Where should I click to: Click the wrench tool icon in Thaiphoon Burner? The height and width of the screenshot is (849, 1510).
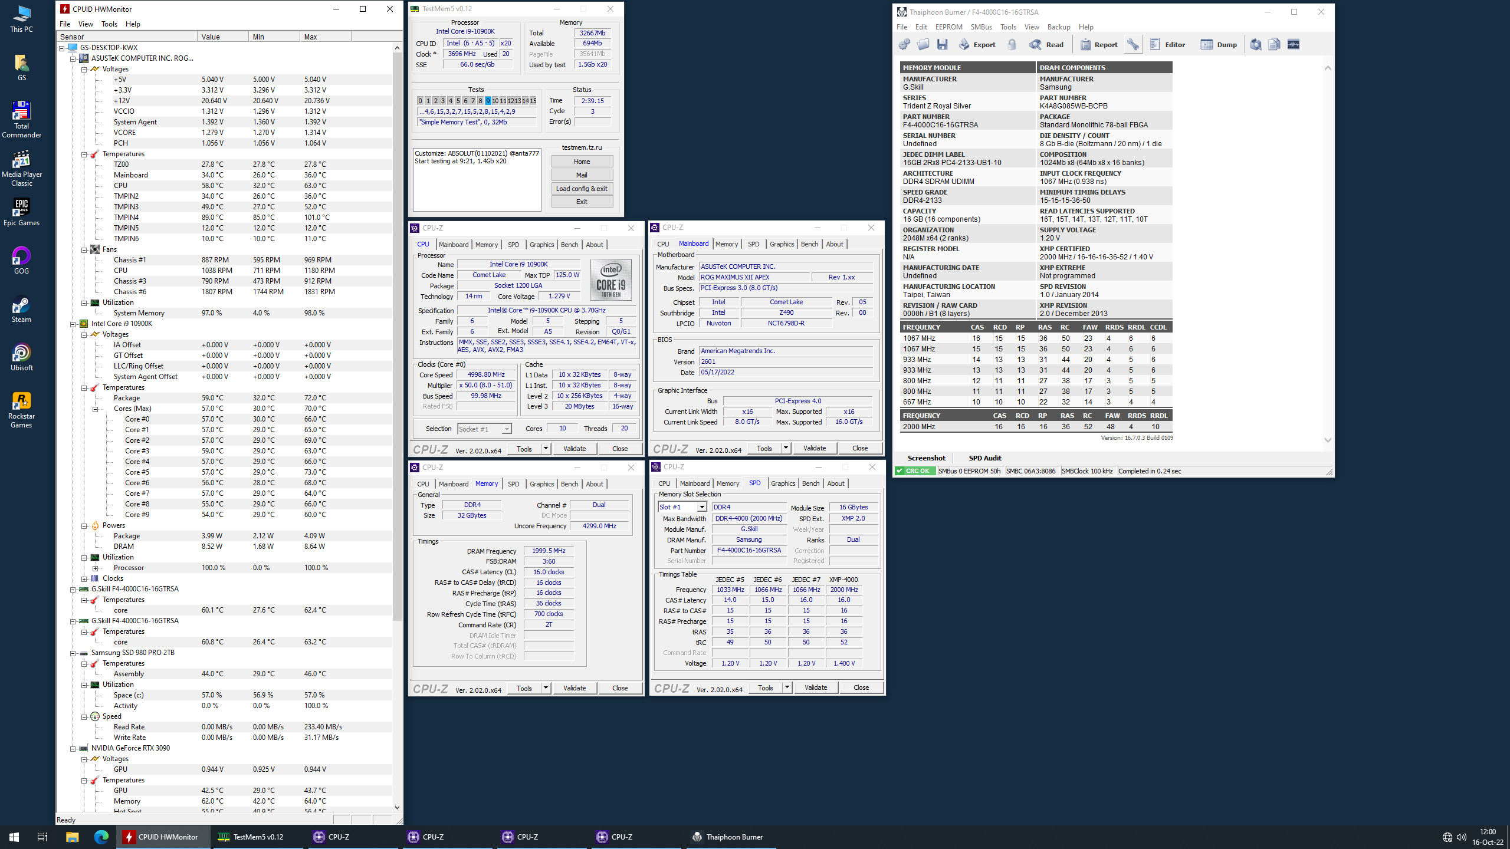[1133, 45]
